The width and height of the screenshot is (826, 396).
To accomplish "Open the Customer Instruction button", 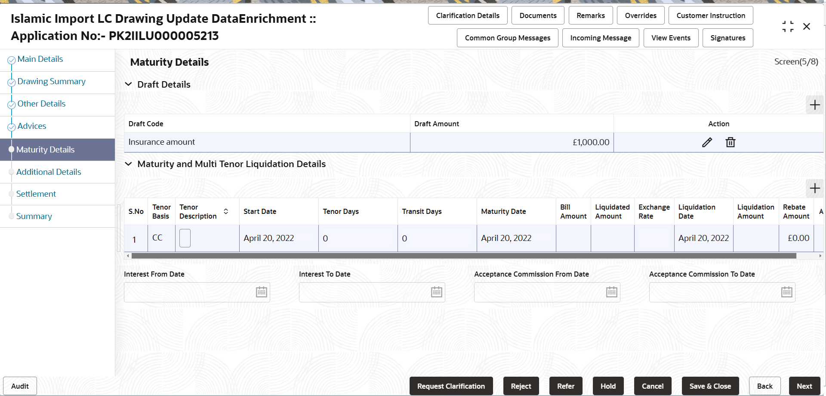I will click(711, 15).
